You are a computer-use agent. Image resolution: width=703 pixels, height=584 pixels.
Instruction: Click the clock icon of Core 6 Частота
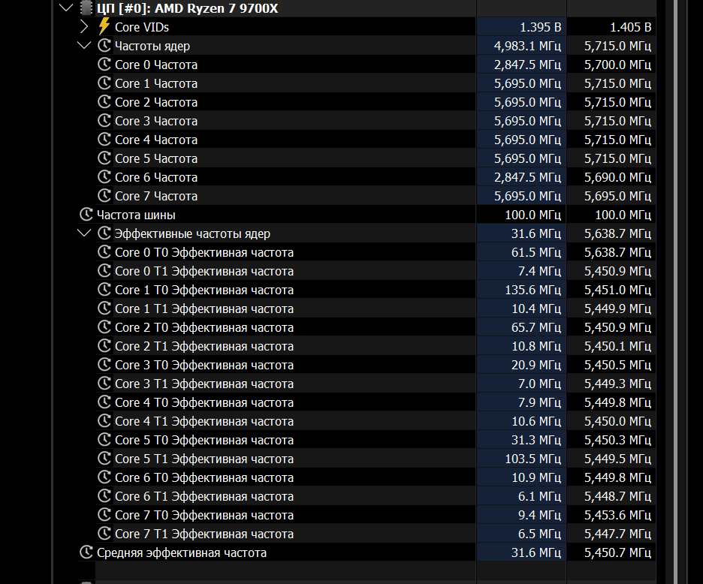[104, 177]
